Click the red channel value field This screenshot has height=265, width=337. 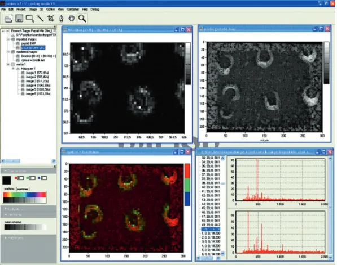[x=21, y=178]
